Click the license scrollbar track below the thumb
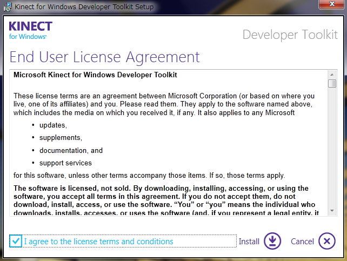The image size is (347, 261). (x=332, y=147)
